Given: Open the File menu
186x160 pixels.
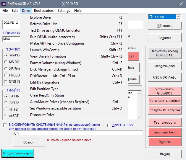Looking at the screenshot, I should (5, 11).
